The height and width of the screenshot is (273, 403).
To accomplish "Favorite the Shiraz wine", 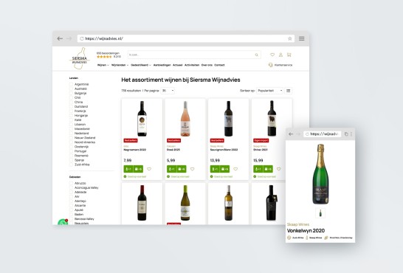I will (x=278, y=169).
